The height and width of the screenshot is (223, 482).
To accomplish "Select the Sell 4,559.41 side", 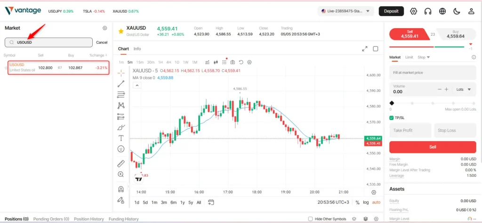I will [409, 34].
